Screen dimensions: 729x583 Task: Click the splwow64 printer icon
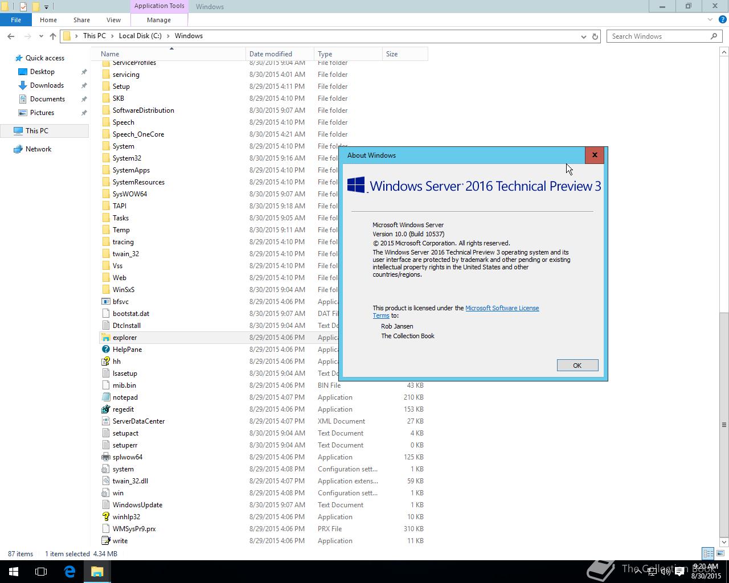coord(105,457)
